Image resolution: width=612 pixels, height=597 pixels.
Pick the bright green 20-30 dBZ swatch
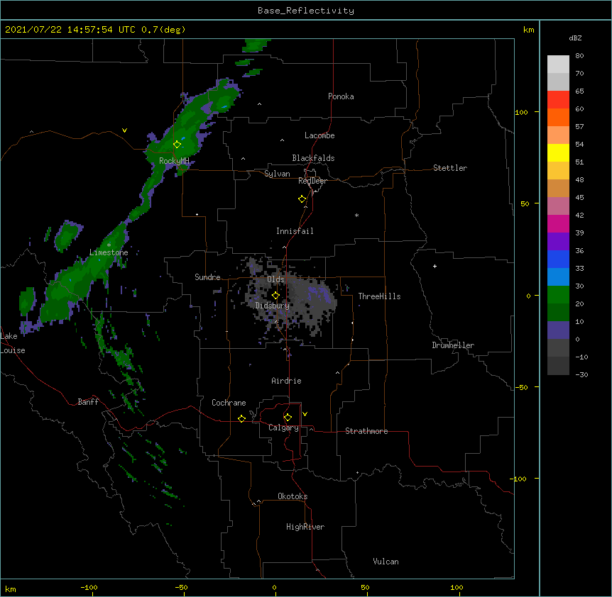(x=558, y=295)
